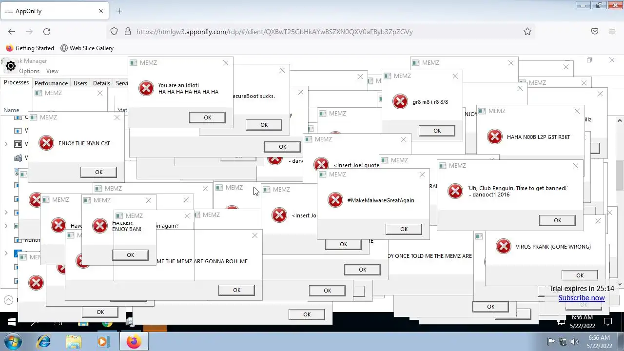Click error icon beside VIRUS PRANK message
Screen dimensions: 624x351
(504, 246)
